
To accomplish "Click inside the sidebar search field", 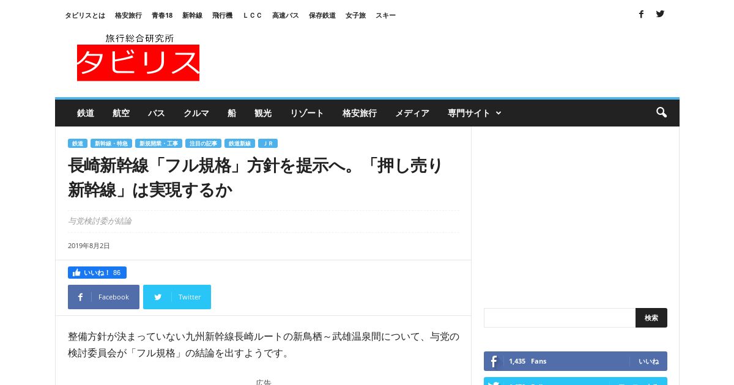I will [560, 318].
